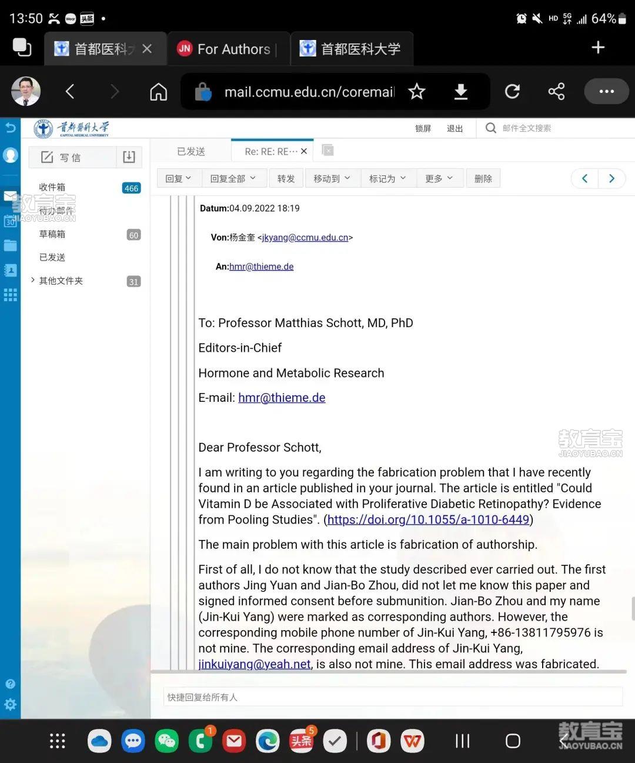Viewport: 635px width, 763px height.
Task: Click the 锁屏 lock screen link
Action: tap(423, 128)
